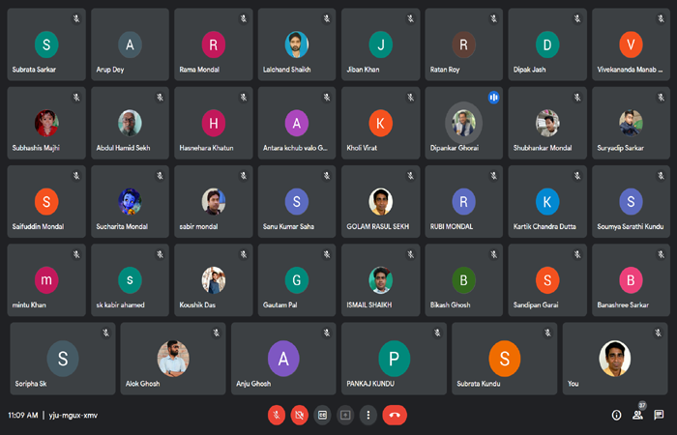Click Lalchand Shaikh's muted mic icon
This screenshot has height=435, width=677.
click(x=327, y=18)
